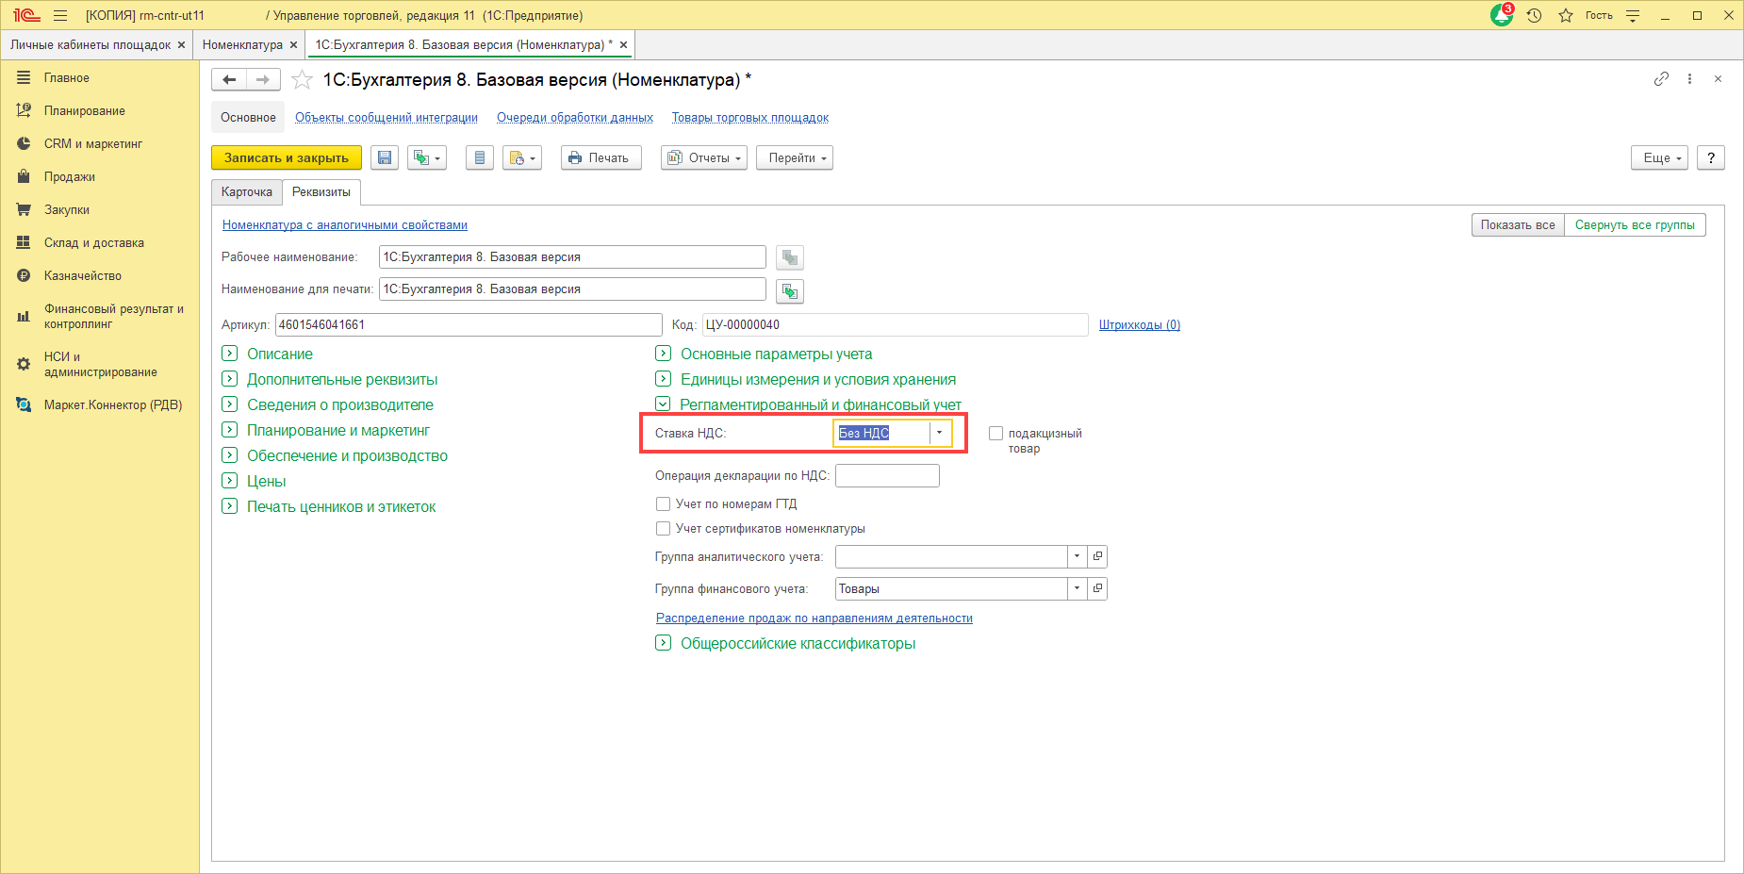This screenshot has height=874, width=1744.
Task: Check Учет сертификатов номенклатуры option
Action: [x=664, y=529]
